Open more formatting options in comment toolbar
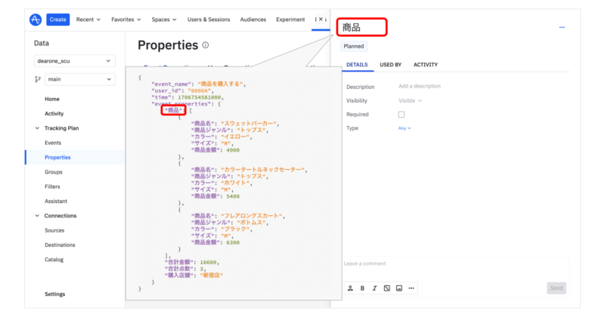Viewport: 605px width, 317px height. (x=411, y=288)
